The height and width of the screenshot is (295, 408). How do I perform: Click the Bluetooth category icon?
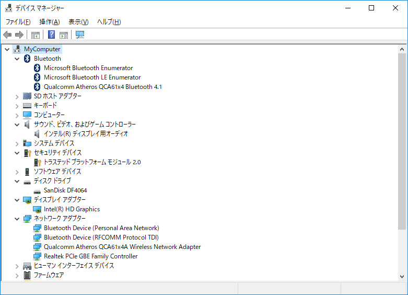[x=27, y=59]
